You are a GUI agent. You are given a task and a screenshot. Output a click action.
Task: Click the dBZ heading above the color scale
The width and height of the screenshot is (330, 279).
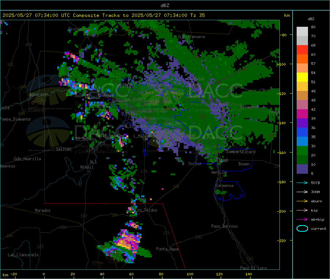311,19
